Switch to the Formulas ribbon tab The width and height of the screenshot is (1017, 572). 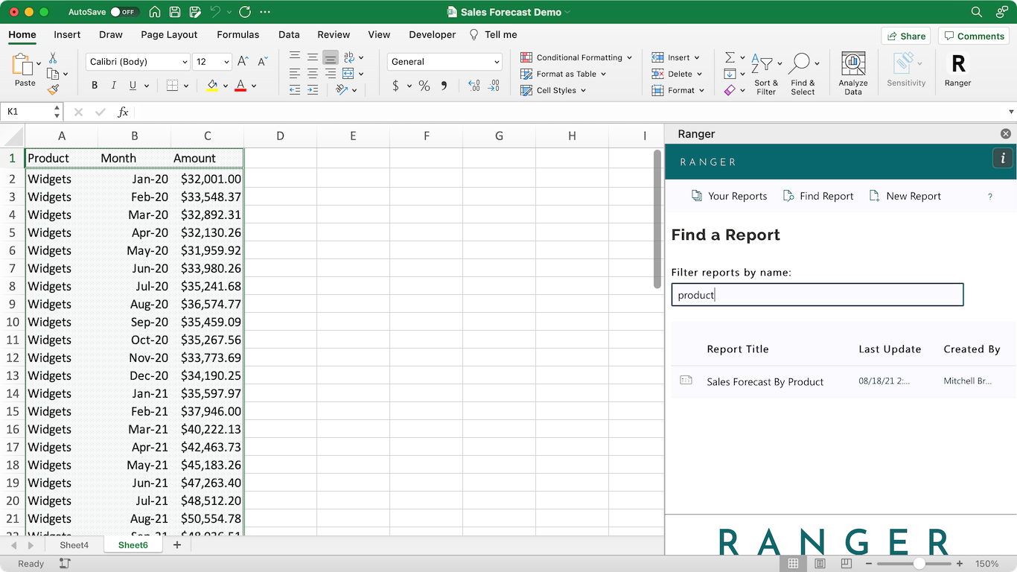tap(238, 34)
